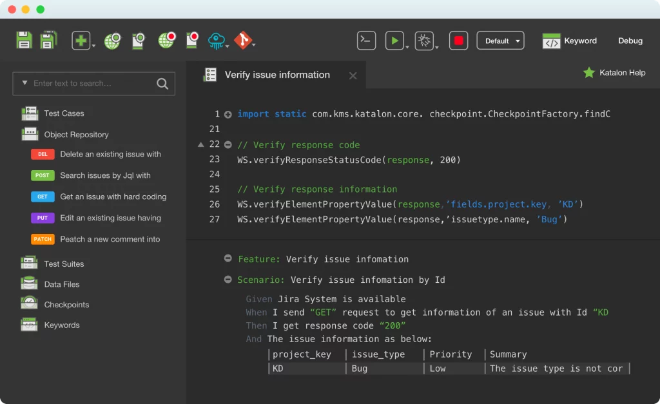Open the Default profile dropdown
Screen dimensions: 660x404
(500, 41)
